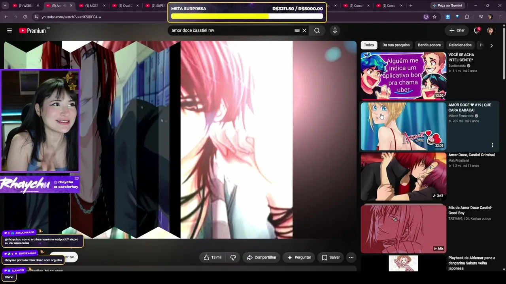The height and width of the screenshot is (284, 506).
Task: View site information icon in address bar
Action: pos(36,17)
